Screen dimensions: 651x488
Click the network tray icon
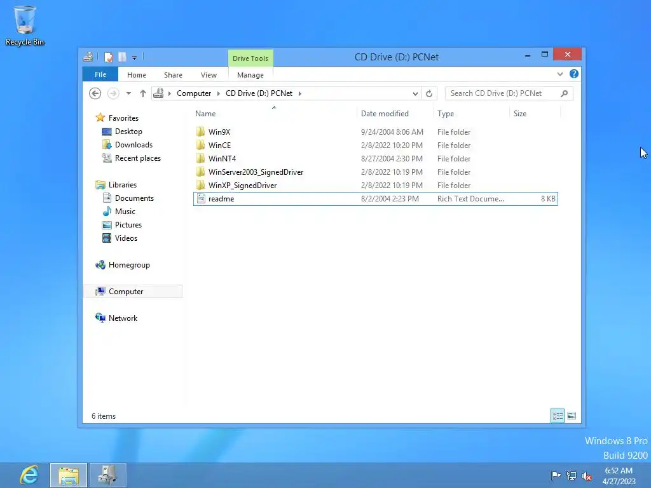tap(572, 475)
